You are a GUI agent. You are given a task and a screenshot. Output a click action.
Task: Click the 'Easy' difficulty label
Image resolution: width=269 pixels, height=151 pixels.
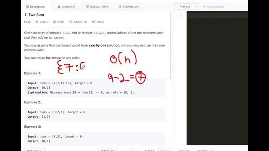(27, 22)
